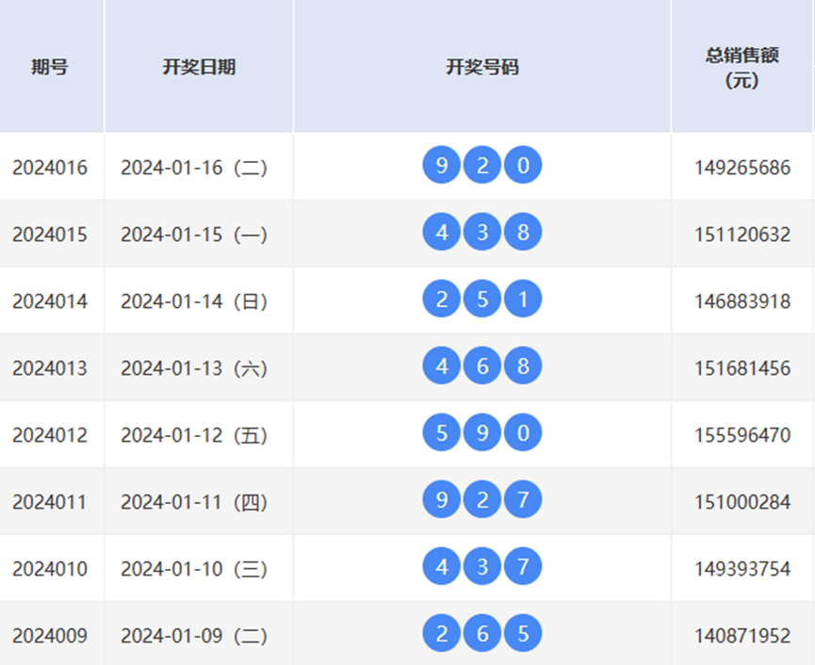The height and width of the screenshot is (665, 815).
Task: Click the ball 9 in row 2024016
Action: tap(441, 168)
